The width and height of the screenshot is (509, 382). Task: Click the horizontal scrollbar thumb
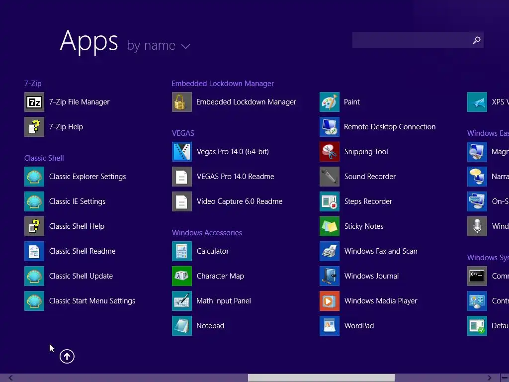point(321,378)
